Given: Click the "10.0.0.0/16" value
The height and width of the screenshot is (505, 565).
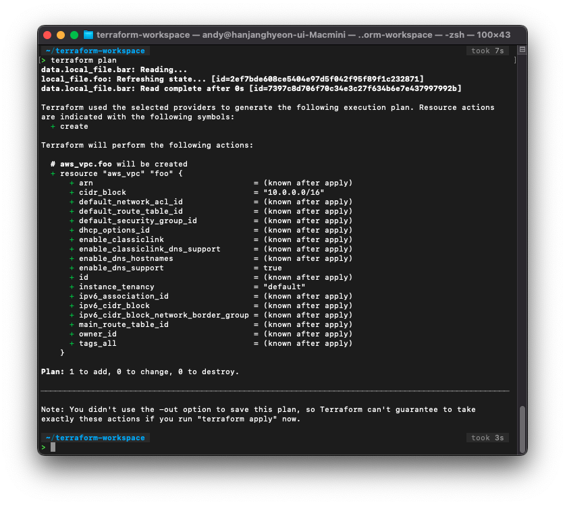Looking at the screenshot, I should coord(294,192).
